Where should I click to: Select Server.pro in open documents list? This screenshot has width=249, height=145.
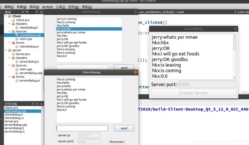[x=12, y=121]
